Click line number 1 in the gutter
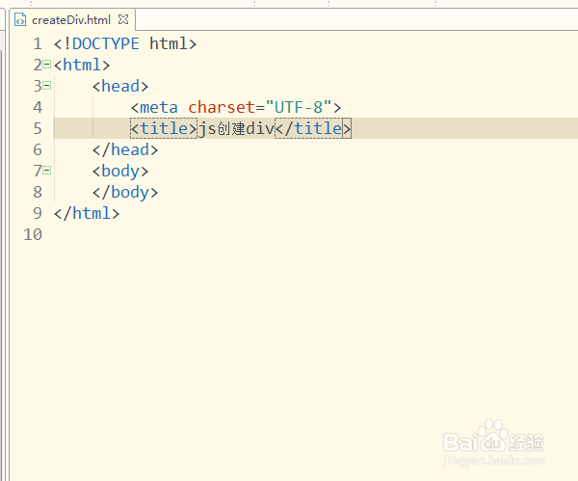Viewport: 578px width, 481px height. pyautogui.click(x=38, y=44)
